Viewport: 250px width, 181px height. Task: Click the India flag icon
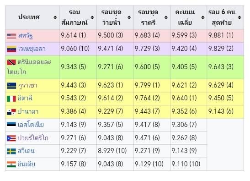click(x=11, y=164)
